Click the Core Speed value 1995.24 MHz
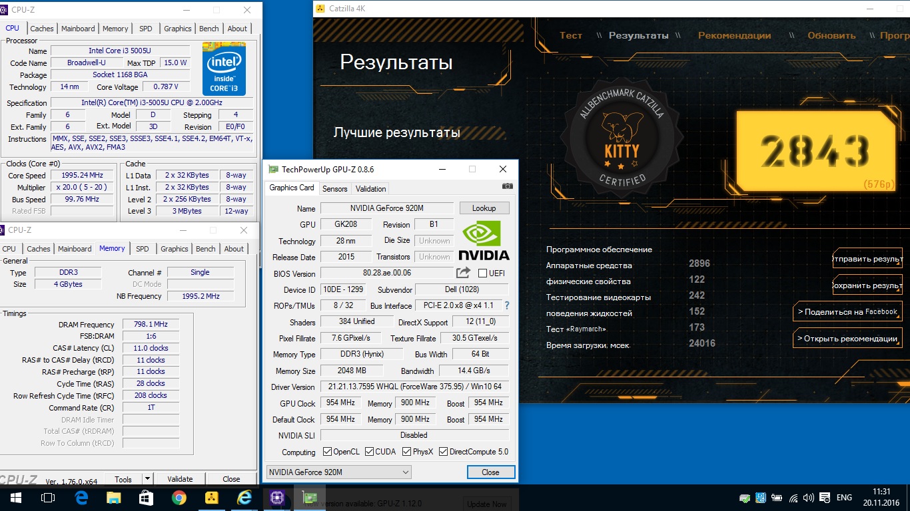The width and height of the screenshot is (910, 511). click(x=83, y=176)
